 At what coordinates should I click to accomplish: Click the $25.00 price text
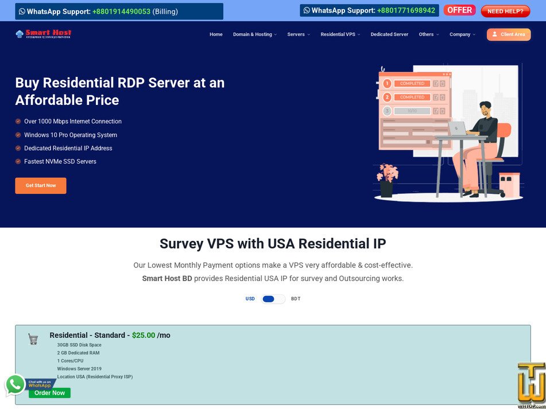pos(144,335)
